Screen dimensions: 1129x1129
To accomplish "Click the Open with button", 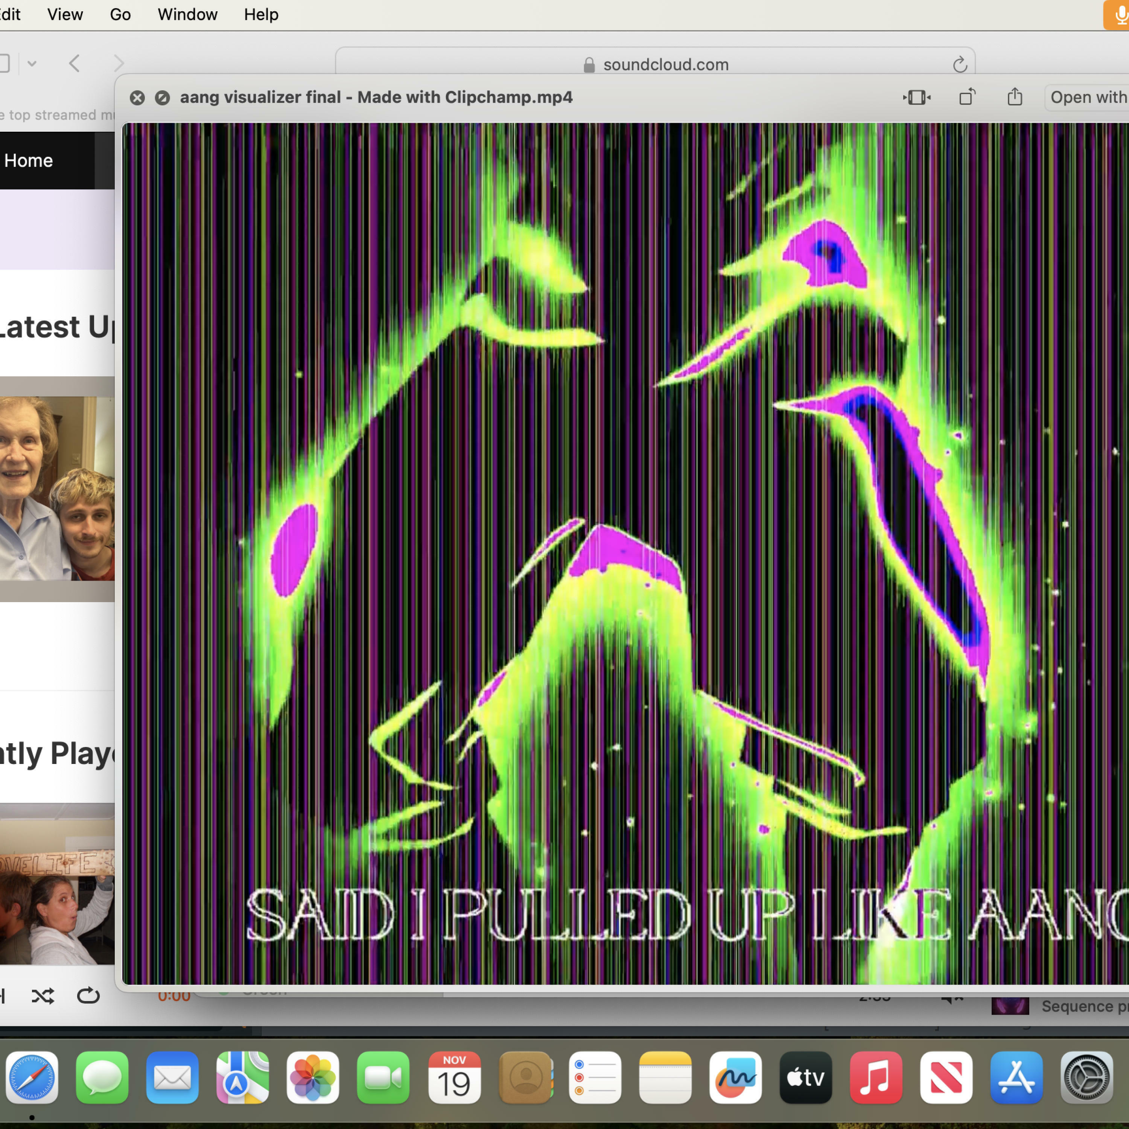I will click(1087, 97).
